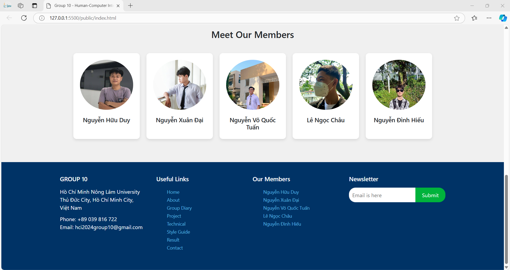This screenshot has height=270, width=510.
Task: Click the hci2024group10@gmail.com email text
Action: click(109, 227)
